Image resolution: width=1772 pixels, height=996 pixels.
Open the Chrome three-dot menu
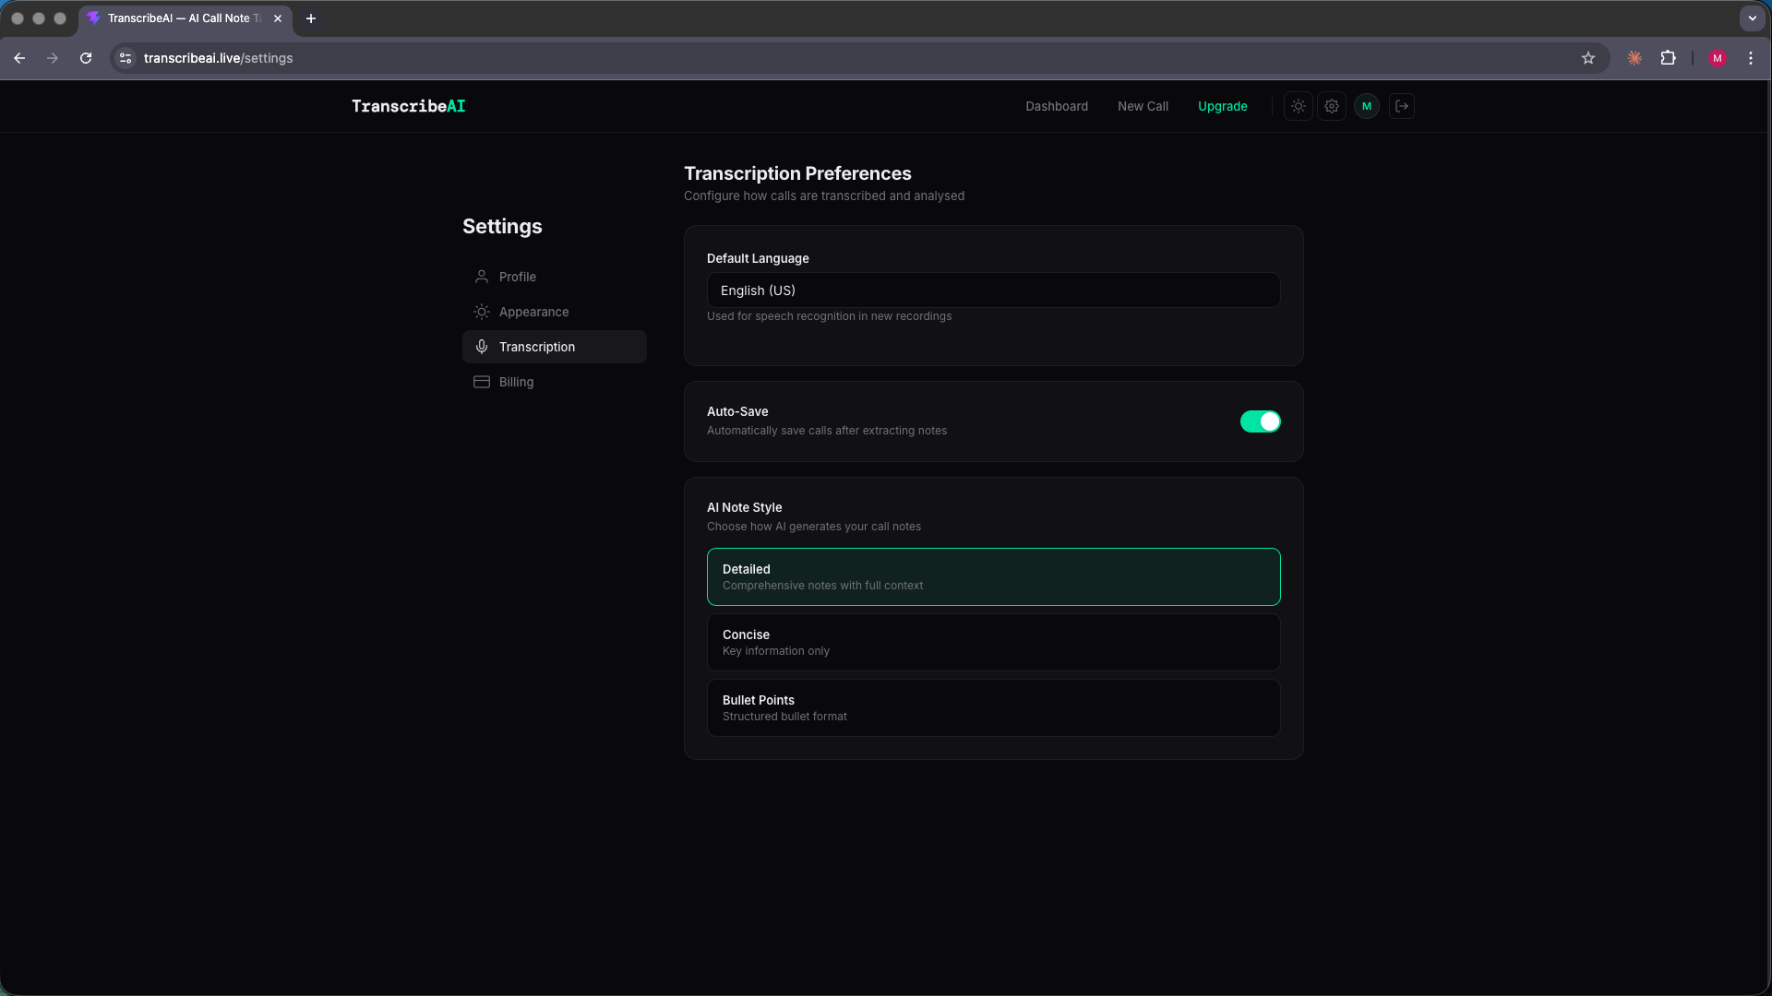[1751, 57]
